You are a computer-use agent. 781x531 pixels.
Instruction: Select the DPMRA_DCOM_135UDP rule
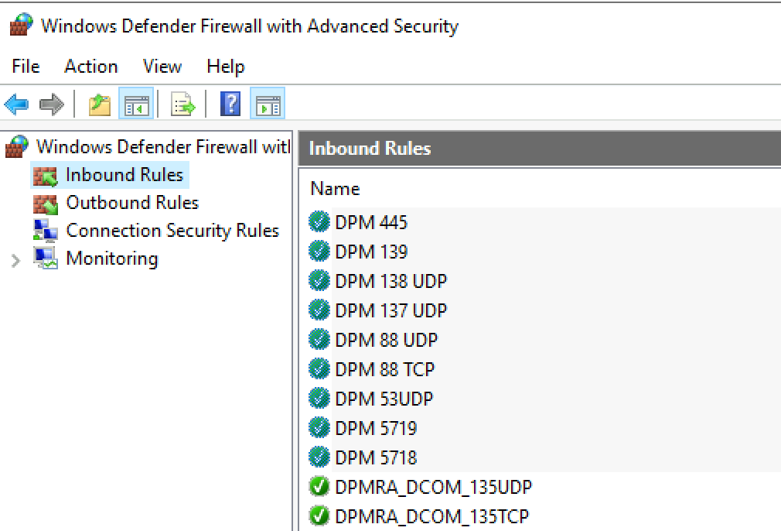click(x=433, y=487)
